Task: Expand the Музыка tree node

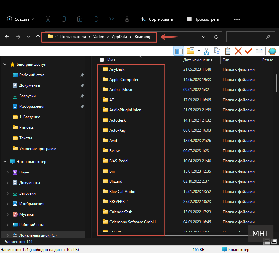Action: point(8,214)
